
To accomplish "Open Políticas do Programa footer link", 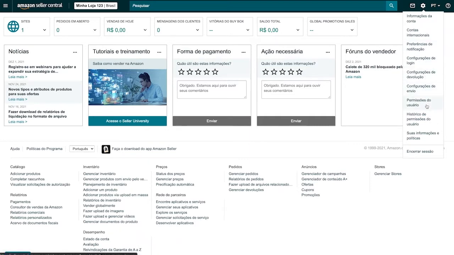I will pyautogui.click(x=44, y=149).
